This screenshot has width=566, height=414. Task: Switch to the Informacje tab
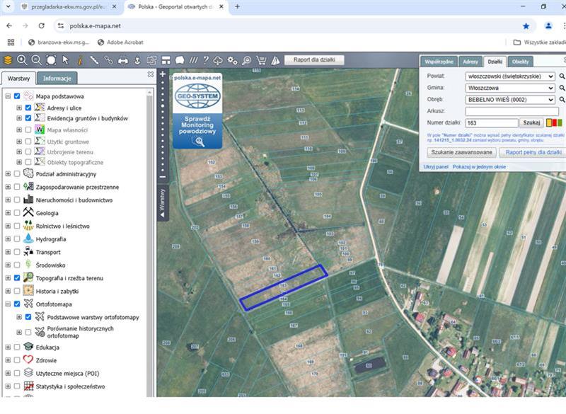pos(57,79)
